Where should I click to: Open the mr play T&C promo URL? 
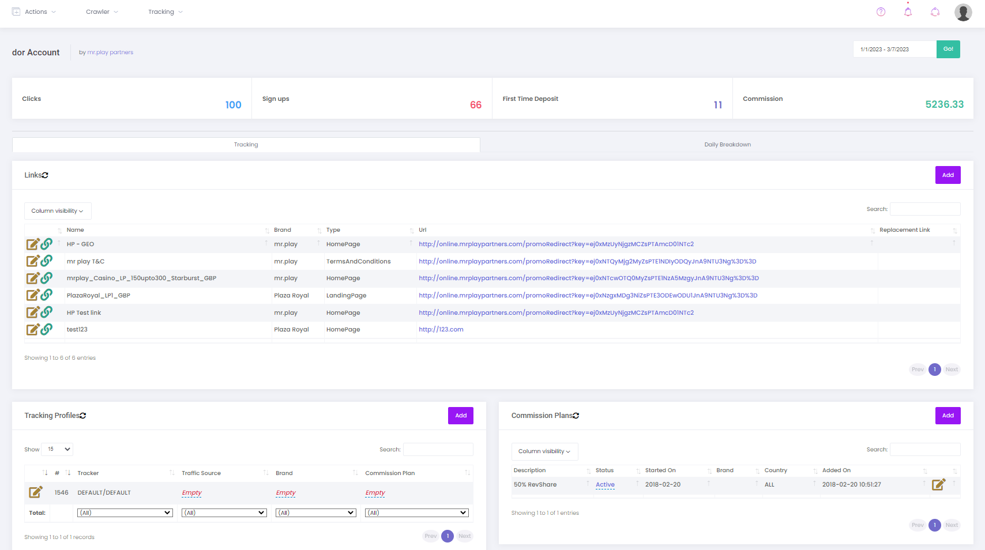coord(588,262)
